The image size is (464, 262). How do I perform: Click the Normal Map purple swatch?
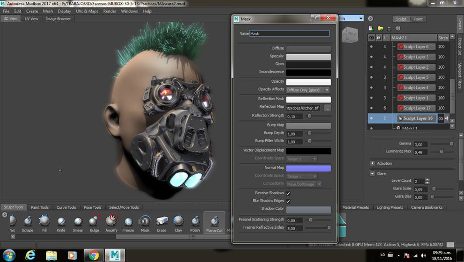pyautogui.click(x=308, y=168)
